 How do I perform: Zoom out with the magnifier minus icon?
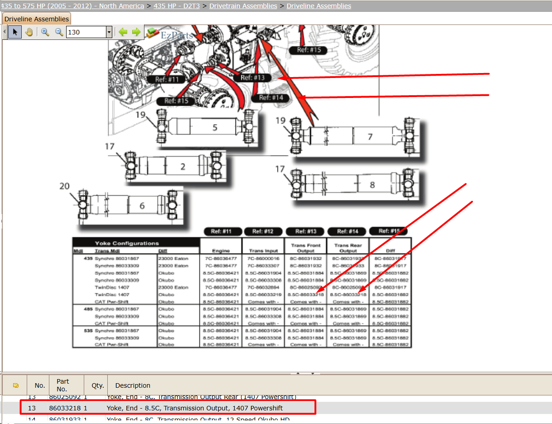59,32
